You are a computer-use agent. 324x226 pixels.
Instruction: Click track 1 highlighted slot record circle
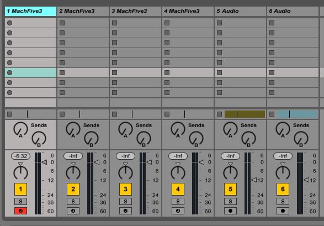[10, 72]
